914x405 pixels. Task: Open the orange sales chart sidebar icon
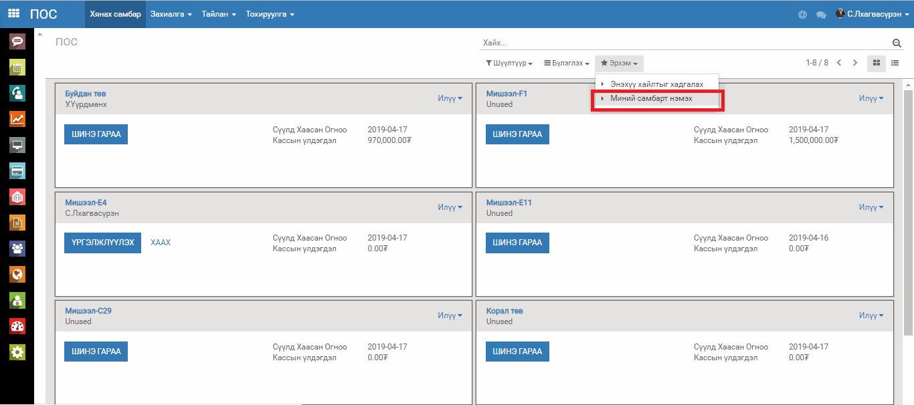tap(17, 119)
